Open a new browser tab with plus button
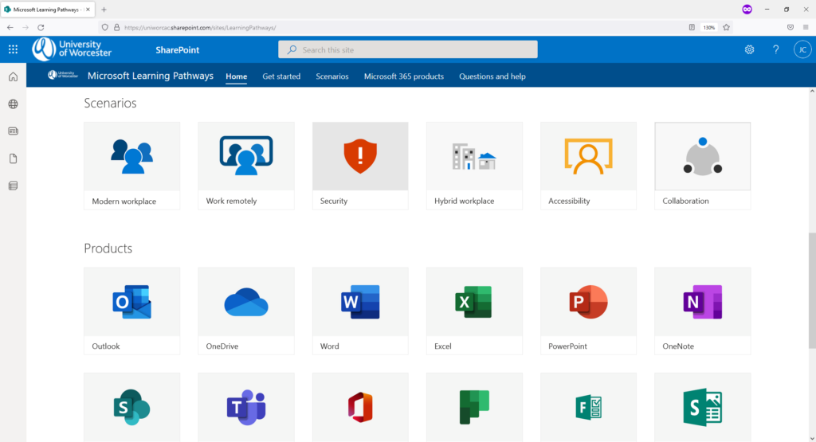The height and width of the screenshot is (442, 816). 104,10
